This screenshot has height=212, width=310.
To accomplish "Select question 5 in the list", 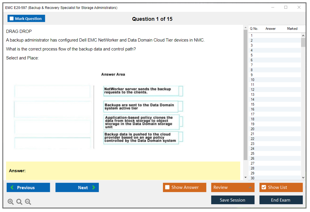I will tap(252, 55).
